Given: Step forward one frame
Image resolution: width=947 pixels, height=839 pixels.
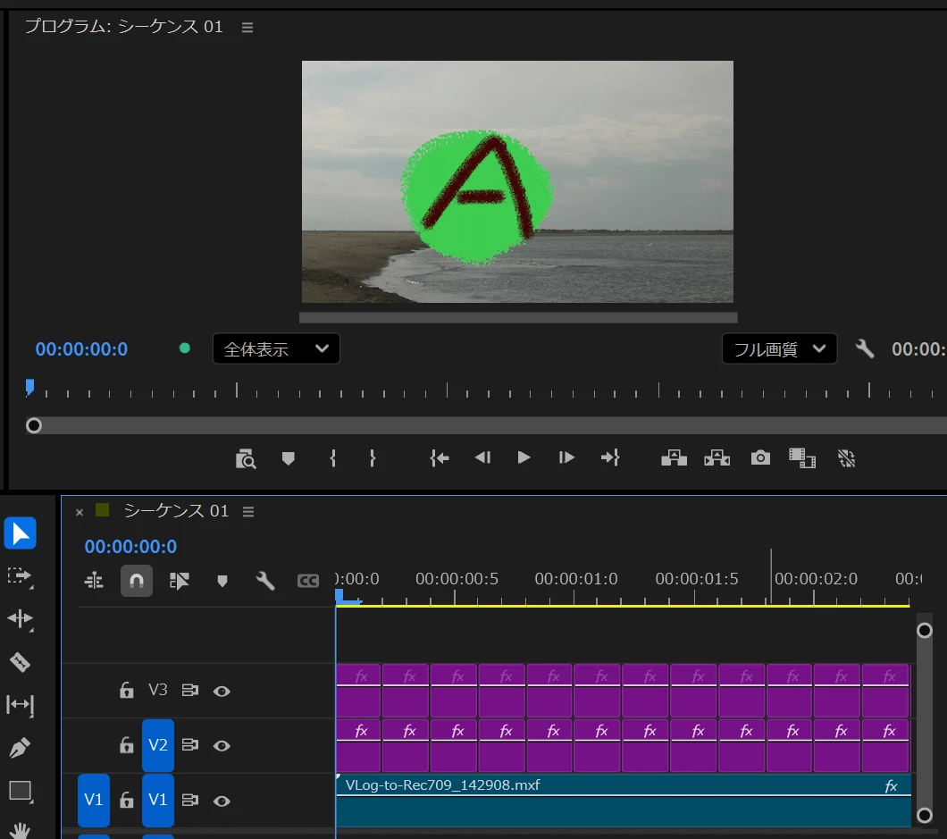Looking at the screenshot, I should click(566, 457).
